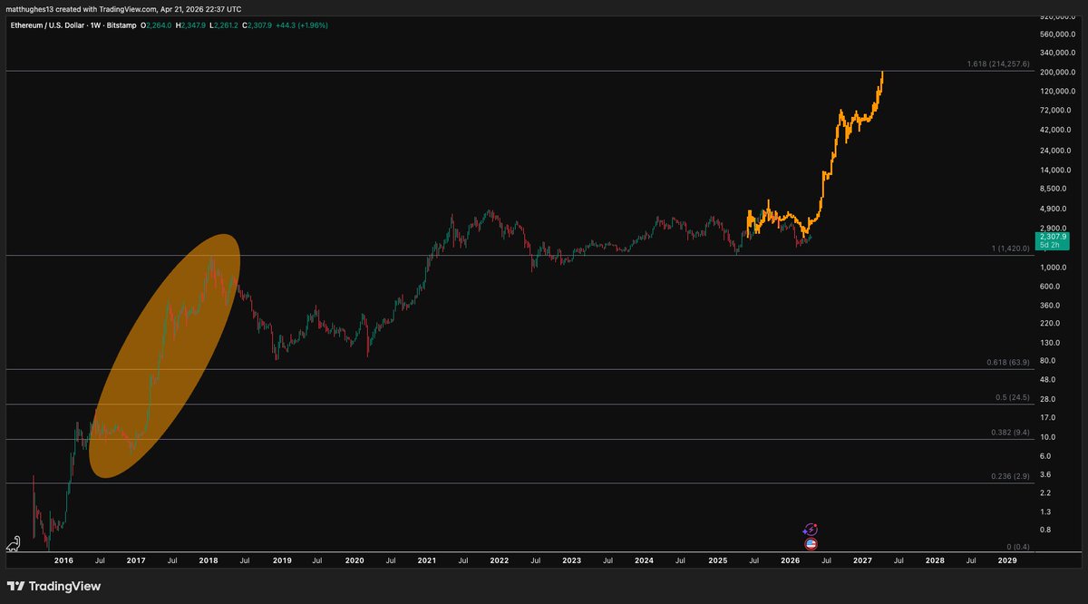Click the 560,000.0 price axis label
This screenshot has height=604, width=1088.
coord(1056,34)
